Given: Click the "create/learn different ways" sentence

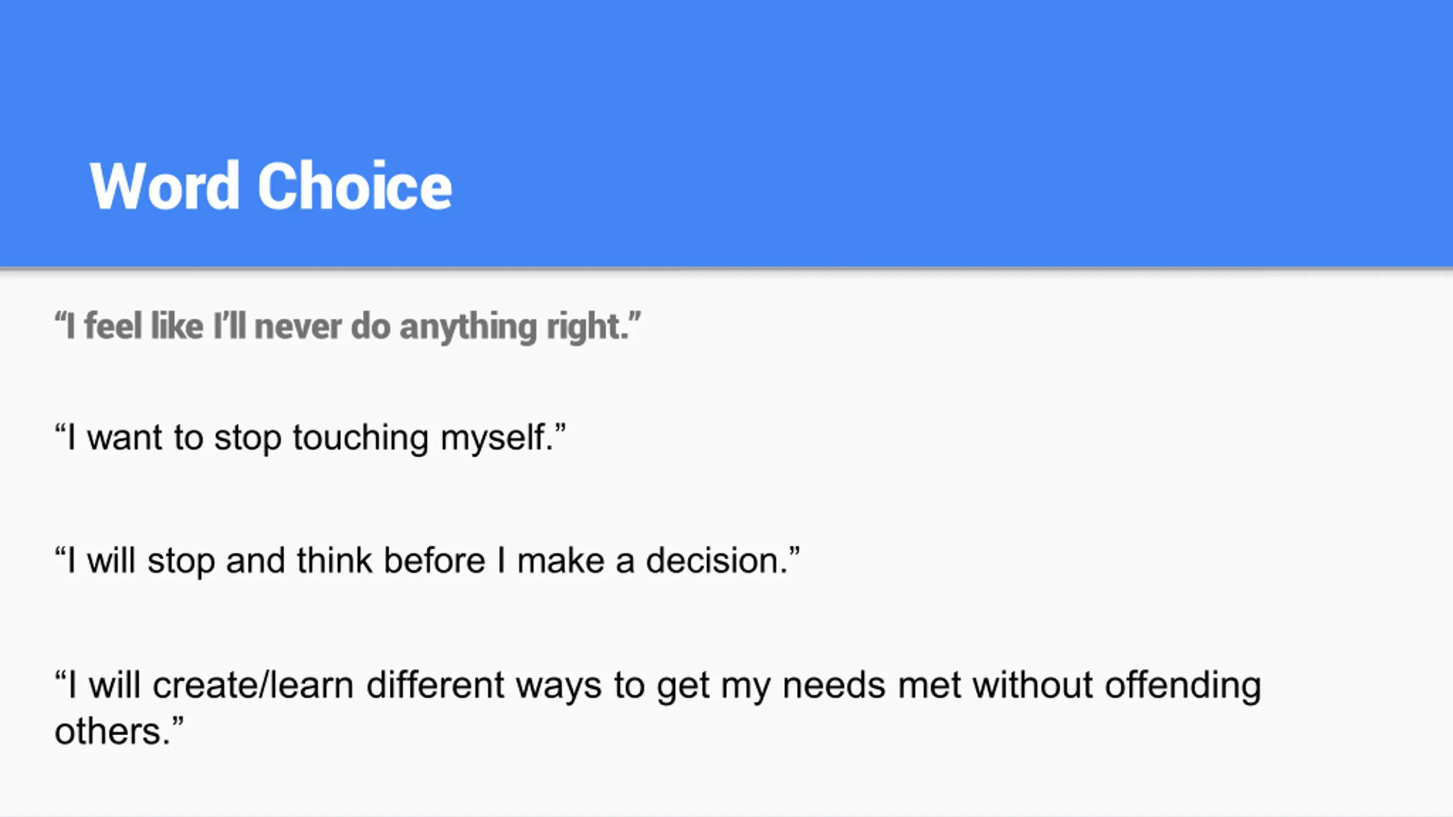Looking at the screenshot, I should tap(657, 708).
